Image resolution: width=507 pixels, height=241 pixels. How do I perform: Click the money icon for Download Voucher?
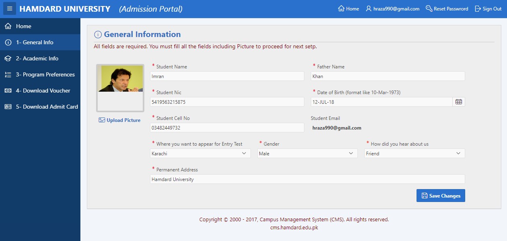pos(8,91)
